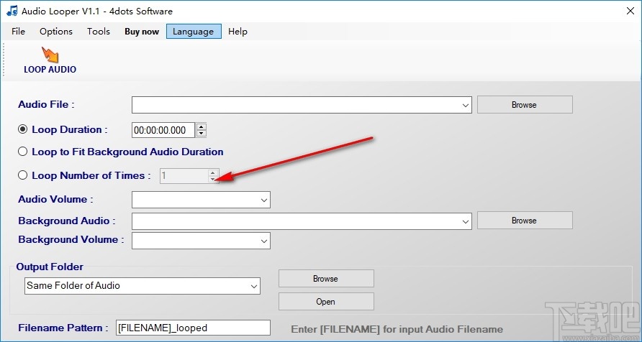Click the 'Background Audio :' label

(x=67, y=221)
